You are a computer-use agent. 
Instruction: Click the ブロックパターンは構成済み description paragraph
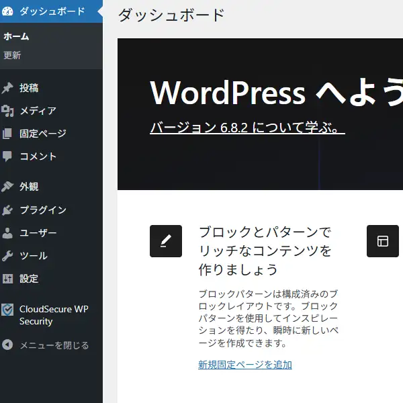[269, 318]
